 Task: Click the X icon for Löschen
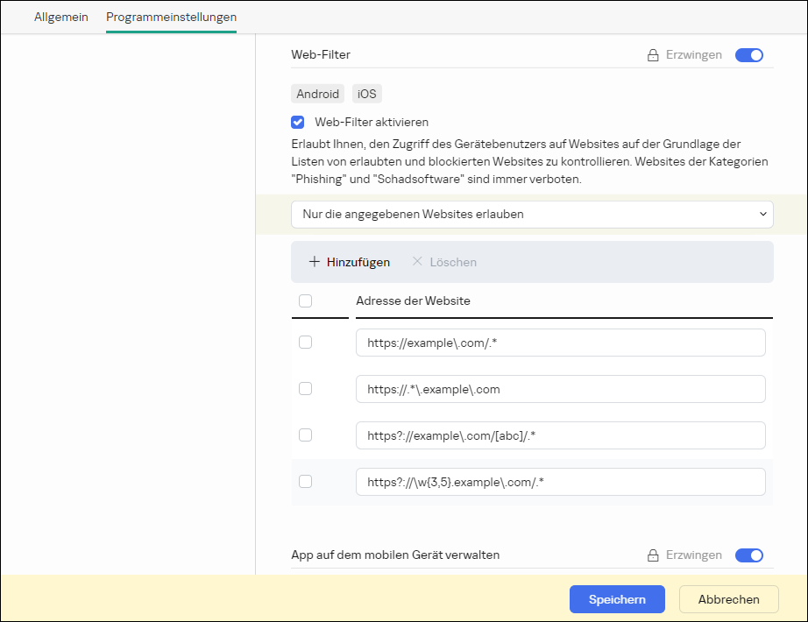(x=417, y=262)
